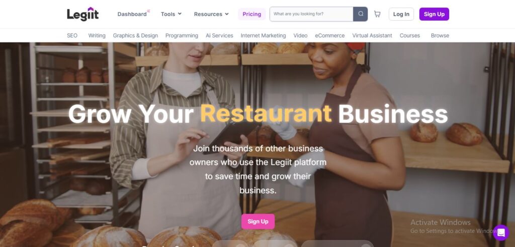
Task: Open the purple chat widget icon
Action: coord(501,232)
